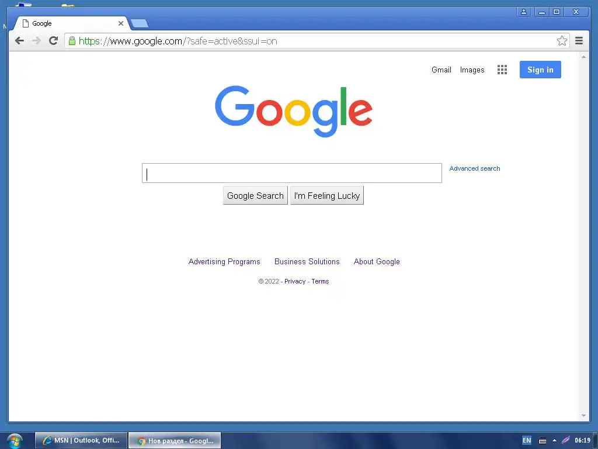Click the green padlock security icon
598x449 pixels.
(72, 41)
